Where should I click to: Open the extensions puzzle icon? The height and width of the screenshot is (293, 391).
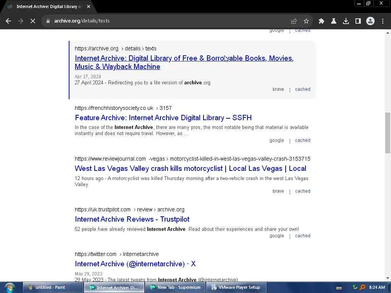[x=322, y=21]
